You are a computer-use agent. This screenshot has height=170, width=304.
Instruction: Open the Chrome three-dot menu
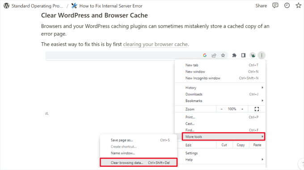coord(262,55)
